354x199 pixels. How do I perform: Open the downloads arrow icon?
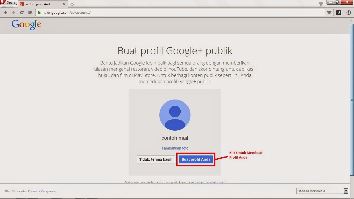click(349, 12)
